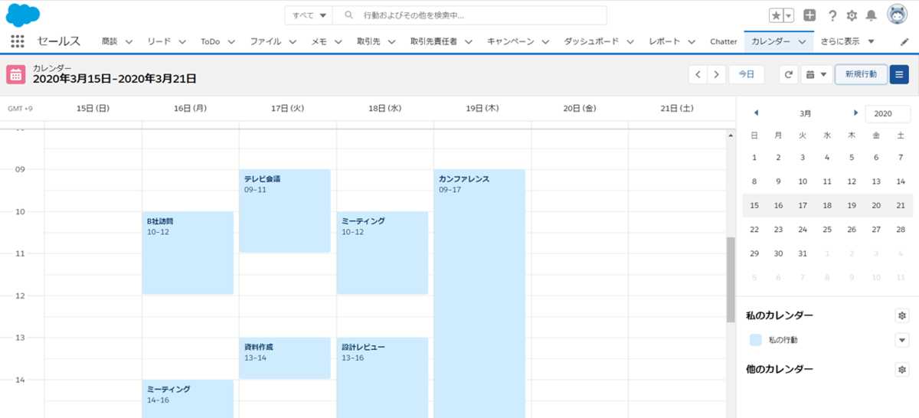Screen dimensions: 919x418
Task: Open the メモ tab
Action: (319, 41)
